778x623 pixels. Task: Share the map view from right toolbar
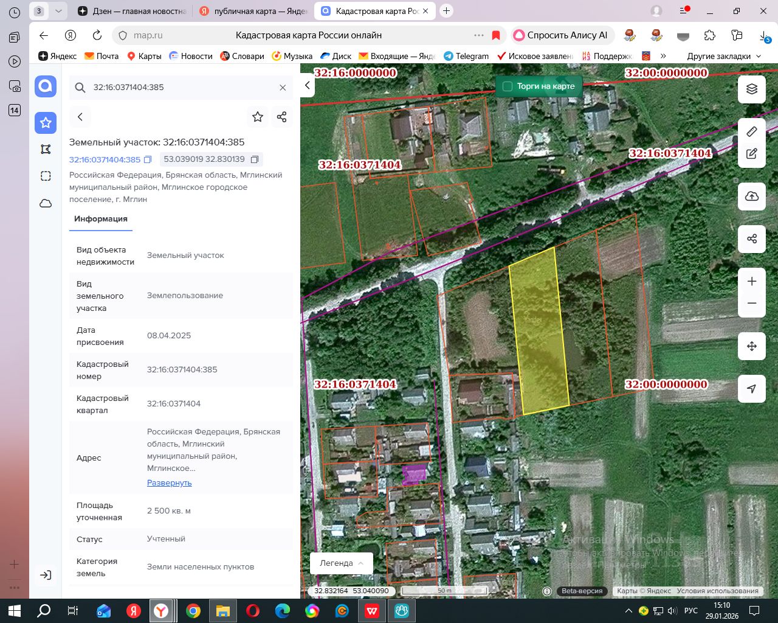point(752,238)
